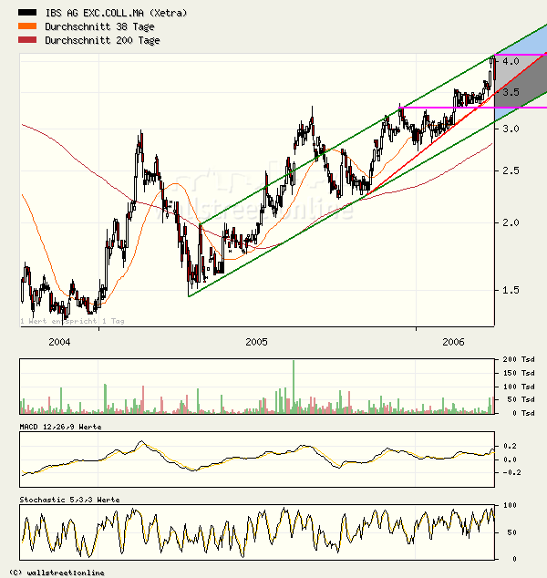
Task: Click the '100 Tsd' volume axis label
Action: pos(519,387)
